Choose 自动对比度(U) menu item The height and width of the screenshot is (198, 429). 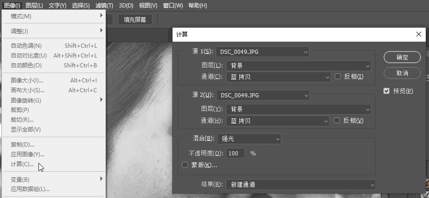coord(53,55)
